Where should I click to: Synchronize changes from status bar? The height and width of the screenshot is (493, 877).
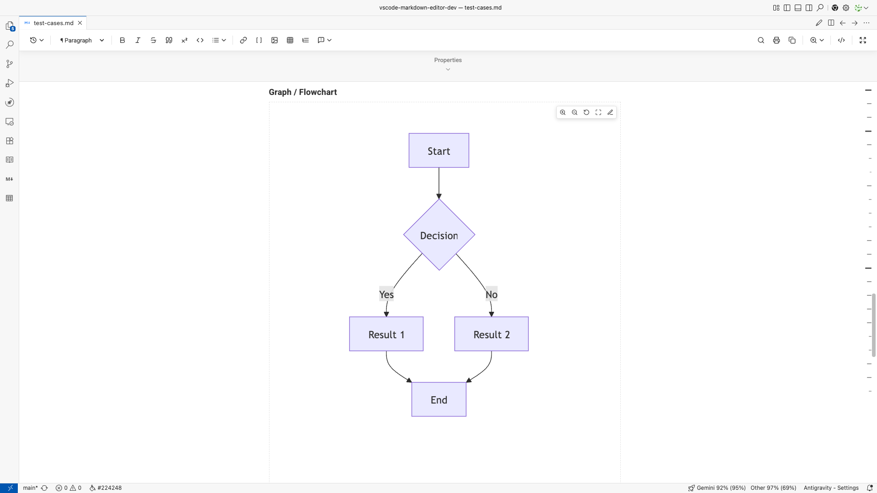[x=44, y=488]
